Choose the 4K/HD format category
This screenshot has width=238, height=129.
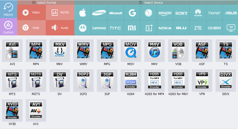point(60,12)
